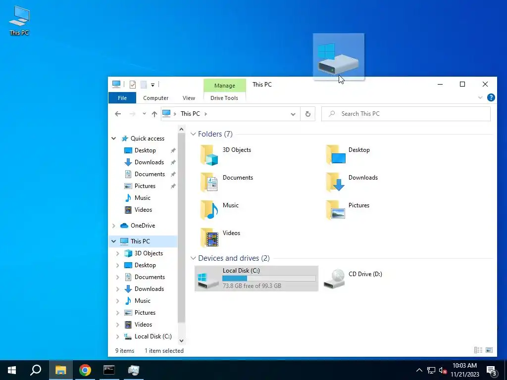
Task: Open the Action Center notifications icon
Action: (x=492, y=371)
